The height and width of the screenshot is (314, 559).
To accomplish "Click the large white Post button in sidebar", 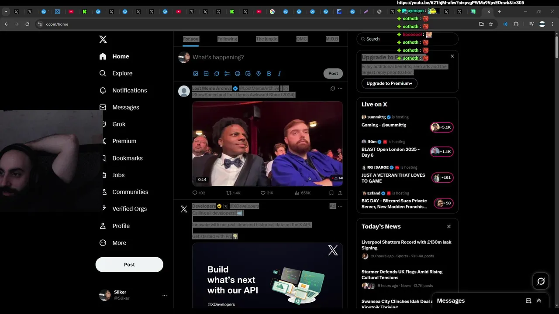I will coord(129,265).
